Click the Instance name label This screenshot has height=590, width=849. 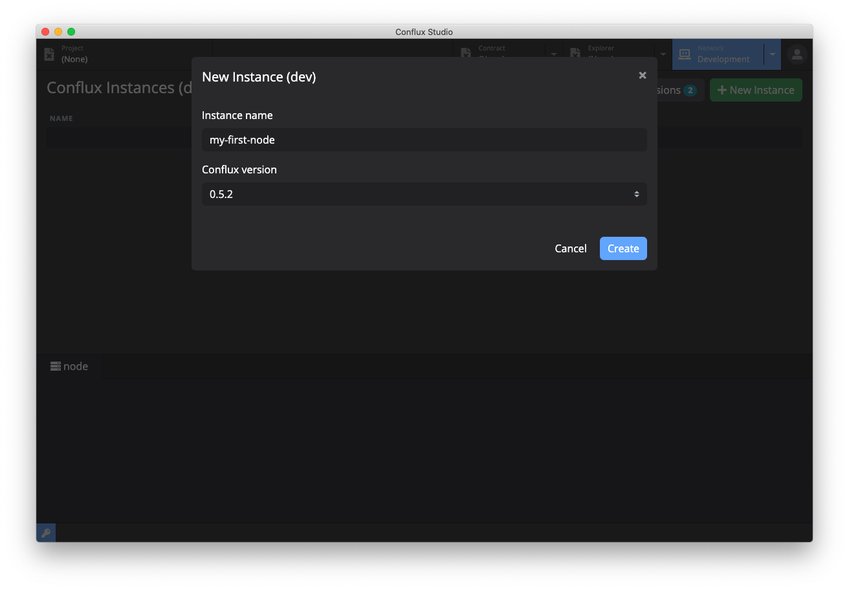coord(237,115)
